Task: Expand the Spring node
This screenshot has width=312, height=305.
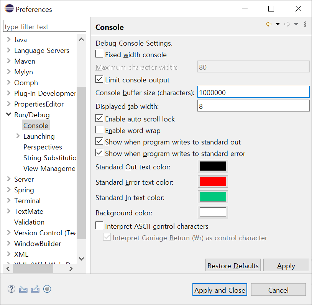Action: 8,190
